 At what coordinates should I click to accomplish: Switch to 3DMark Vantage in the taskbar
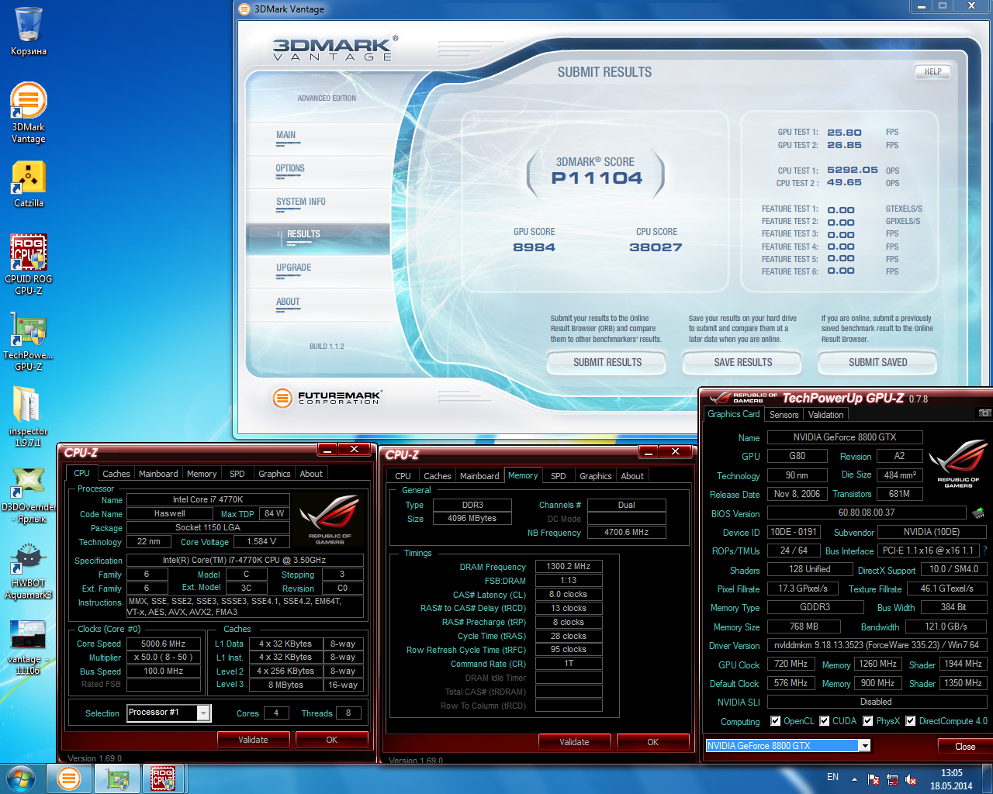[69, 778]
